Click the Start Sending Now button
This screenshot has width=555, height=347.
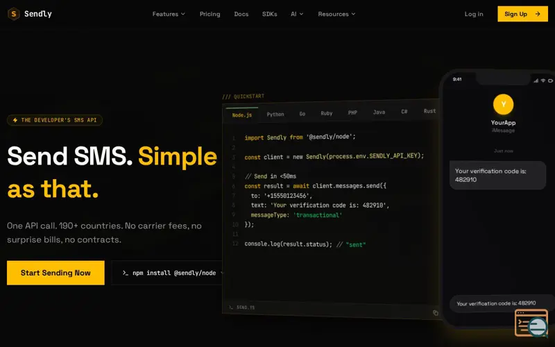click(55, 273)
